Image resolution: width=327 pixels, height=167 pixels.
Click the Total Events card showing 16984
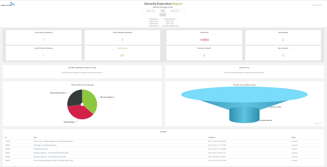204,37
